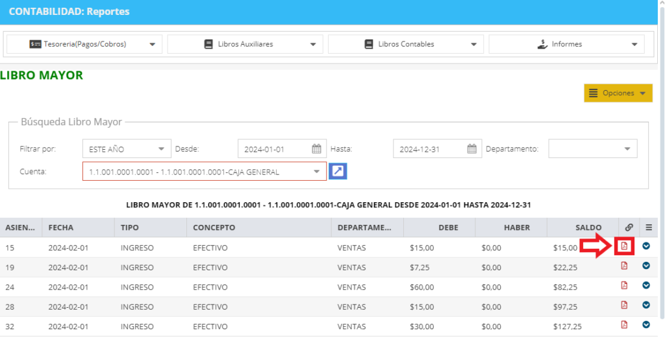
Task: Open PDF for asiento 15 row
Action: [x=624, y=246]
